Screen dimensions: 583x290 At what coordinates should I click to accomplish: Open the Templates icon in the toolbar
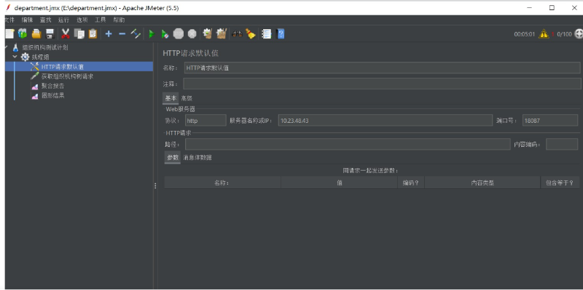[x=23, y=33]
